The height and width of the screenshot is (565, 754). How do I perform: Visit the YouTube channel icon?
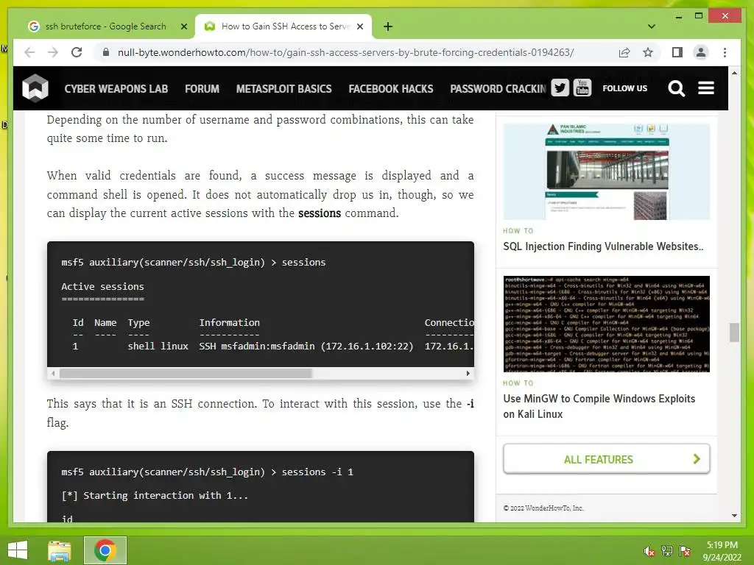coord(582,88)
